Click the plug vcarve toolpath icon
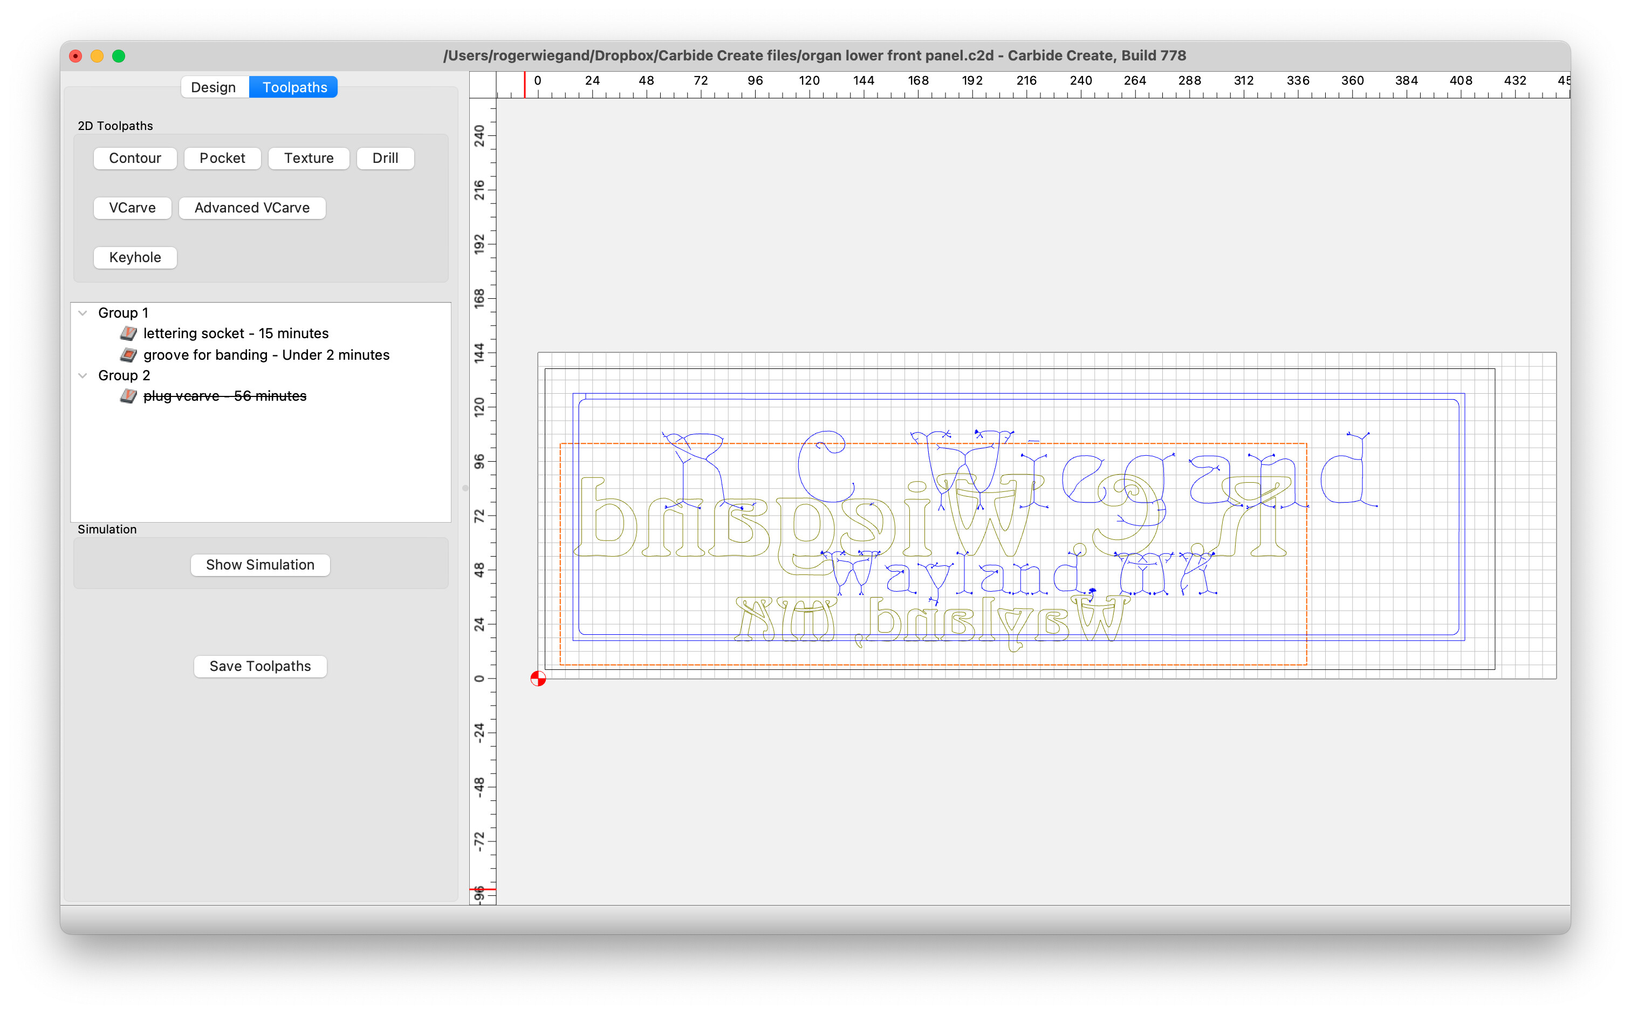 (x=128, y=396)
